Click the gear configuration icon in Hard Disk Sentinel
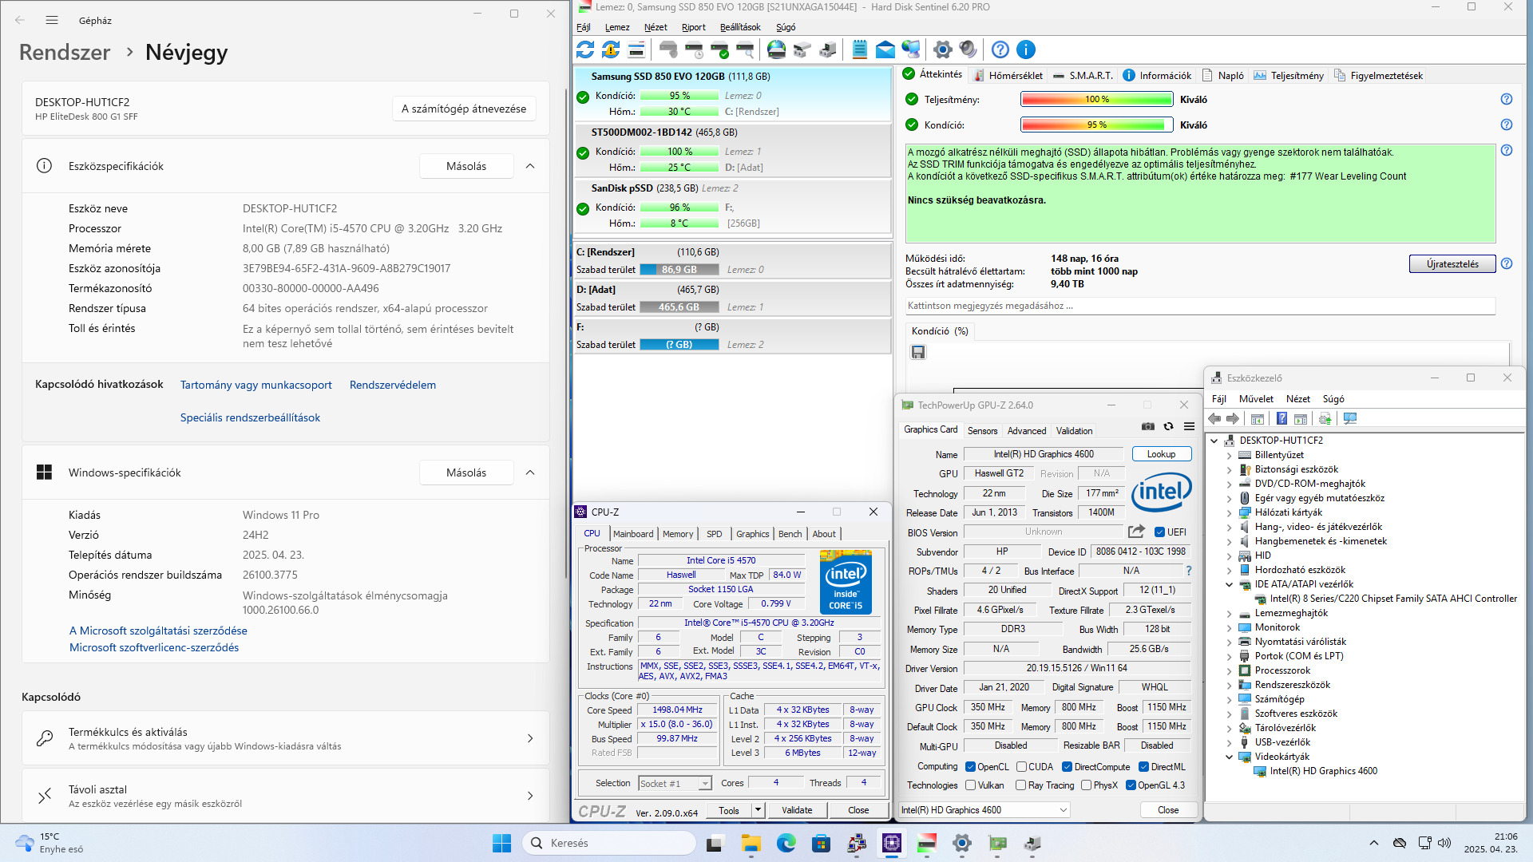The height and width of the screenshot is (862, 1533). [942, 49]
